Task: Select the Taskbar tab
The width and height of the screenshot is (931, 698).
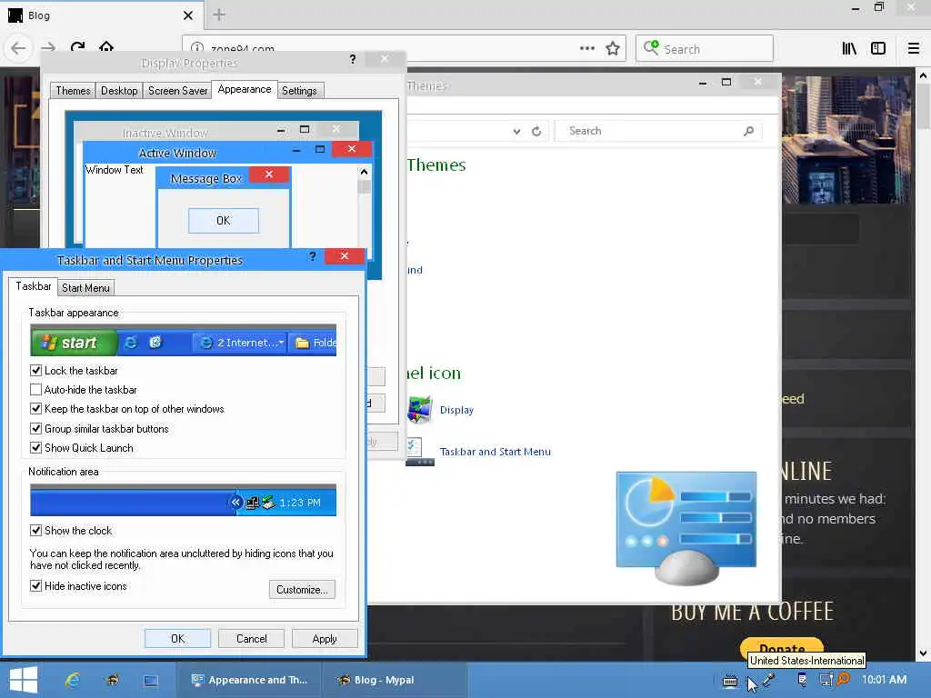Action: 34,286
